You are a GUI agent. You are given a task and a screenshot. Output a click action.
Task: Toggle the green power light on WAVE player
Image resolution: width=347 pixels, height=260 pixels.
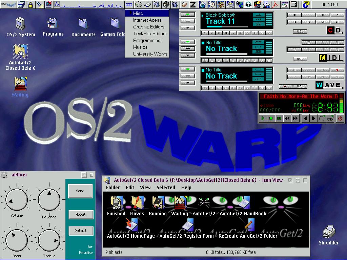click(188, 69)
